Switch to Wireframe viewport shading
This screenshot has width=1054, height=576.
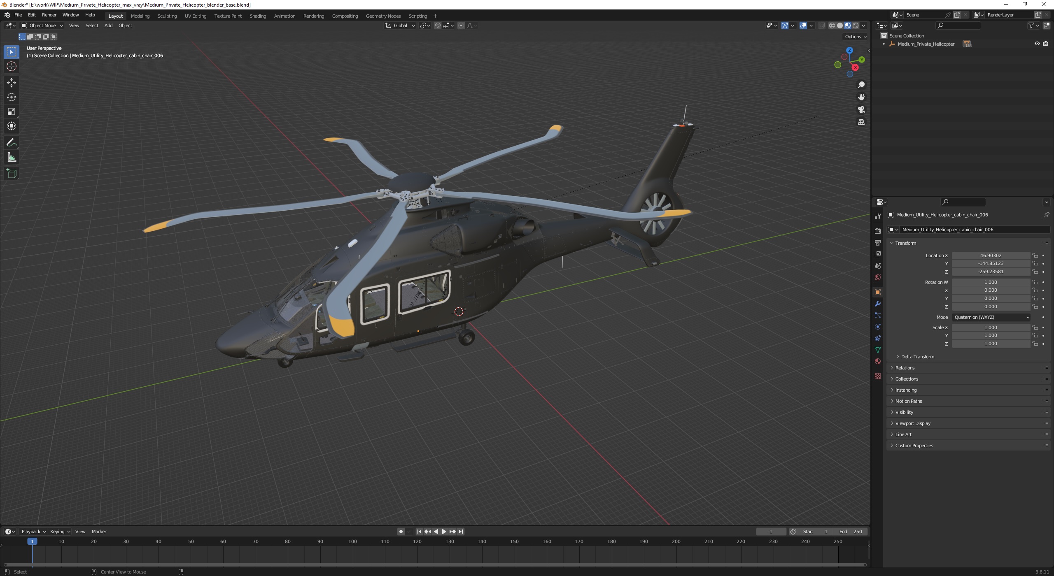(x=832, y=26)
